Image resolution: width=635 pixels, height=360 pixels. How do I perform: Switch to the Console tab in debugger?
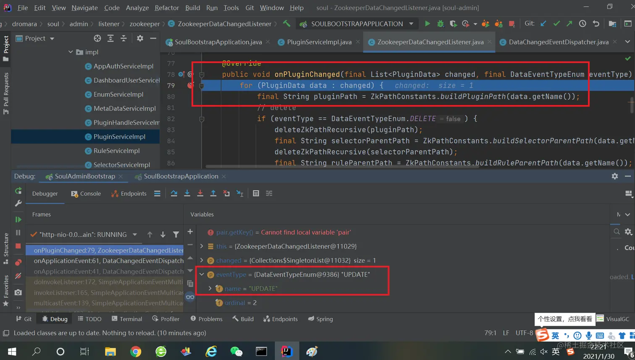click(86, 193)
